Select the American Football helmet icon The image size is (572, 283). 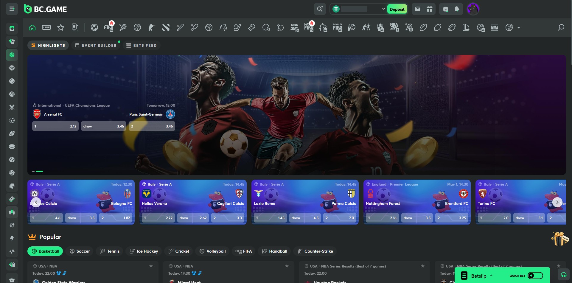coord(266,28)
